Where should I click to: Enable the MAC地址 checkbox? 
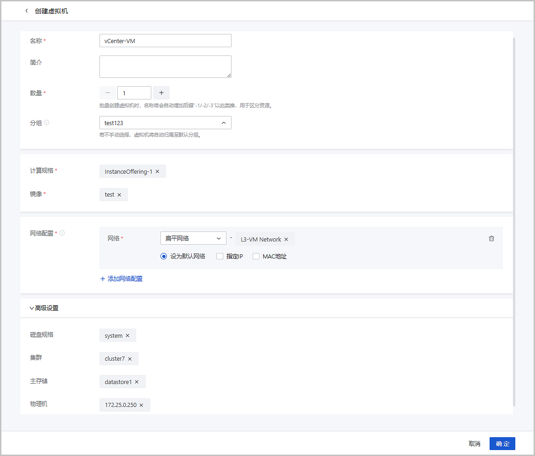(x=256, y=256)
